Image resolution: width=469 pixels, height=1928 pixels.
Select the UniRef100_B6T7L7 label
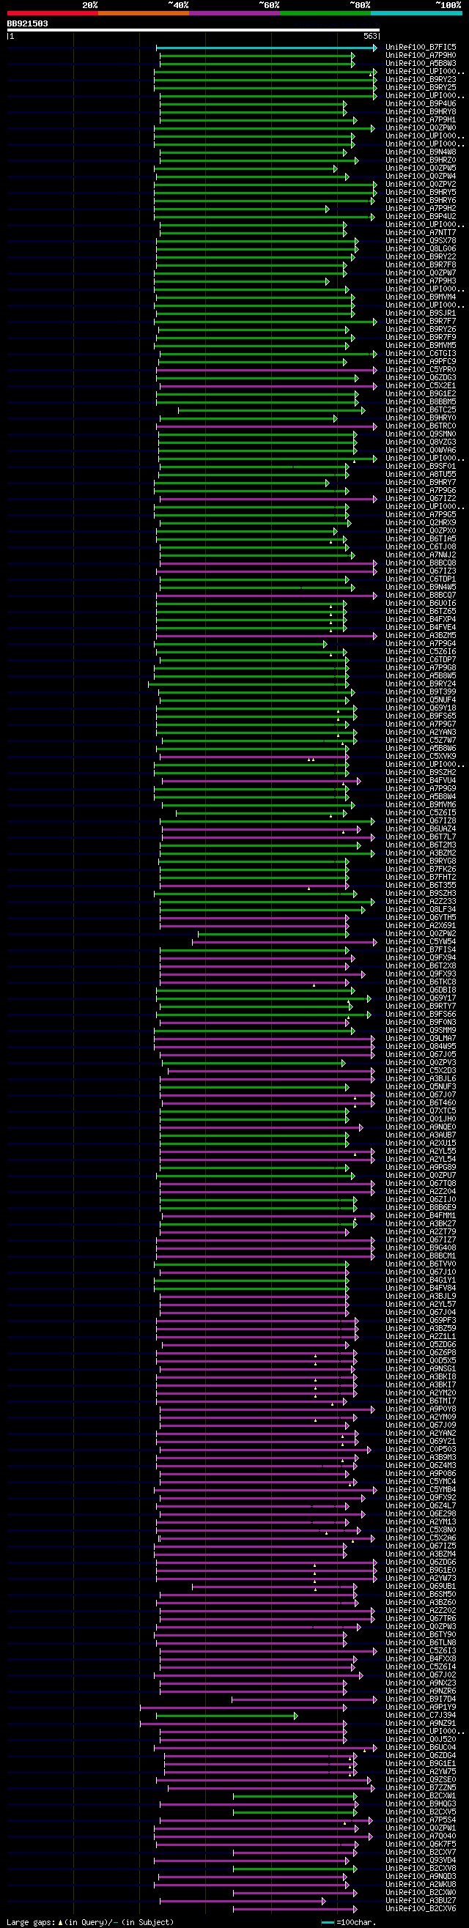421,837
